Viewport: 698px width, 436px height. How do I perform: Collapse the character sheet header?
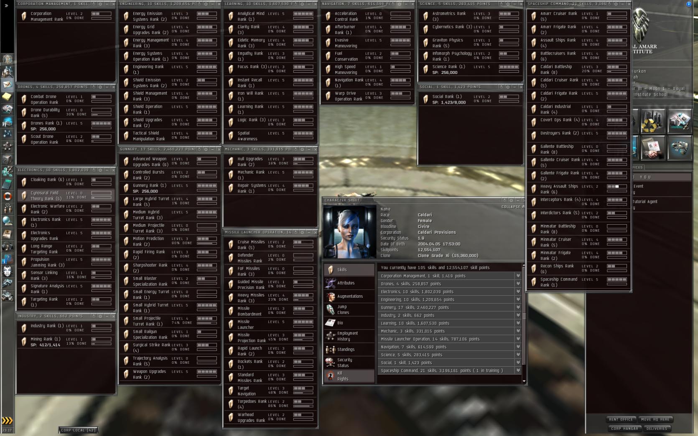point(513,207)
